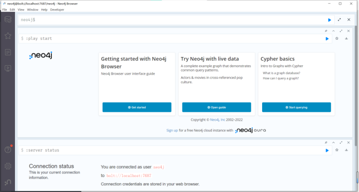Open the Edit menu
This screenshot has width=359, height=192.
tap(12, 10)
